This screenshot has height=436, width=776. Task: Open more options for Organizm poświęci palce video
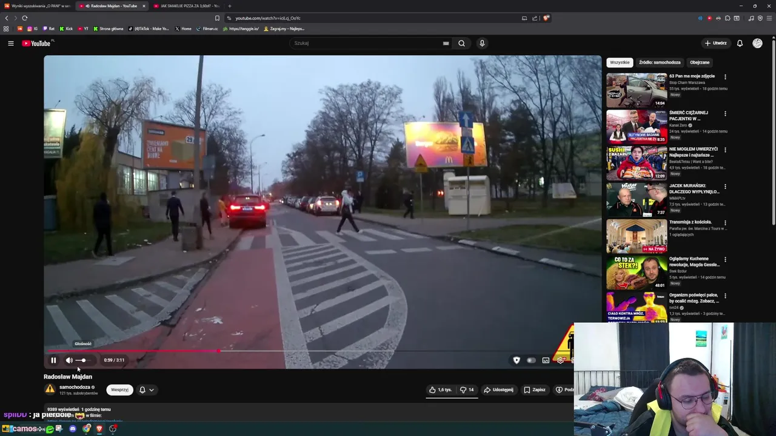725,296
